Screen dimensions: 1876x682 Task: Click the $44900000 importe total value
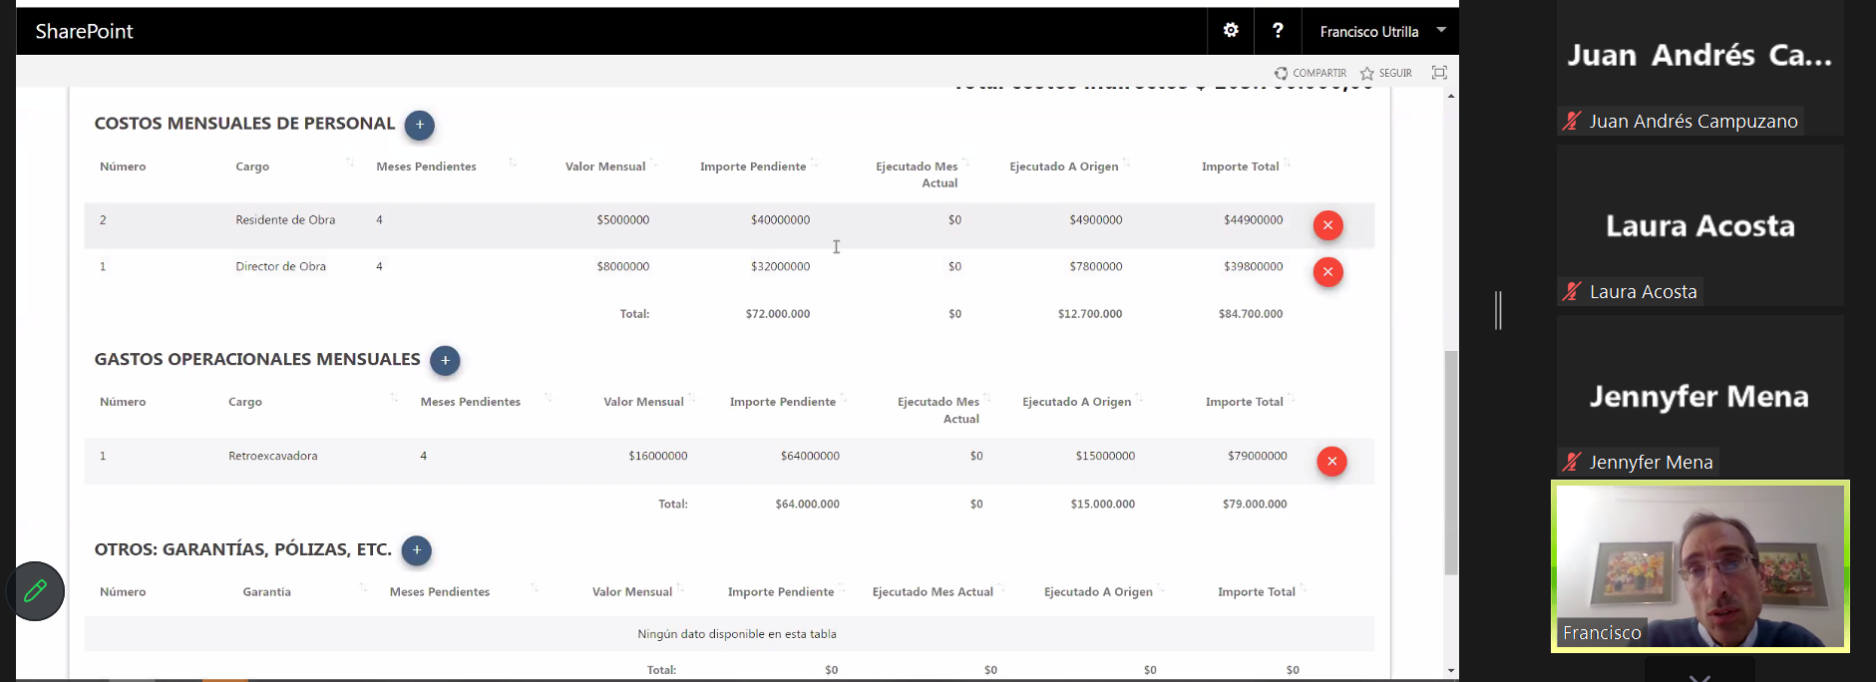tap(1253, 220)
